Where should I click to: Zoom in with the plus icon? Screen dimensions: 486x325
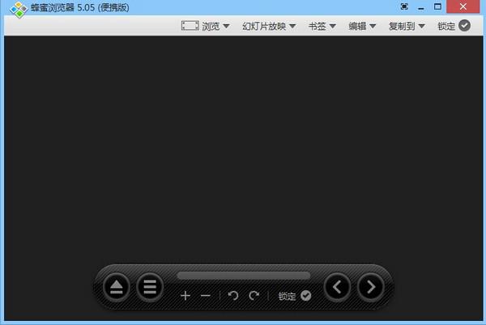pos(185,296)
